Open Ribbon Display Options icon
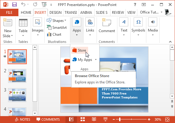 [x=144, y=4]
